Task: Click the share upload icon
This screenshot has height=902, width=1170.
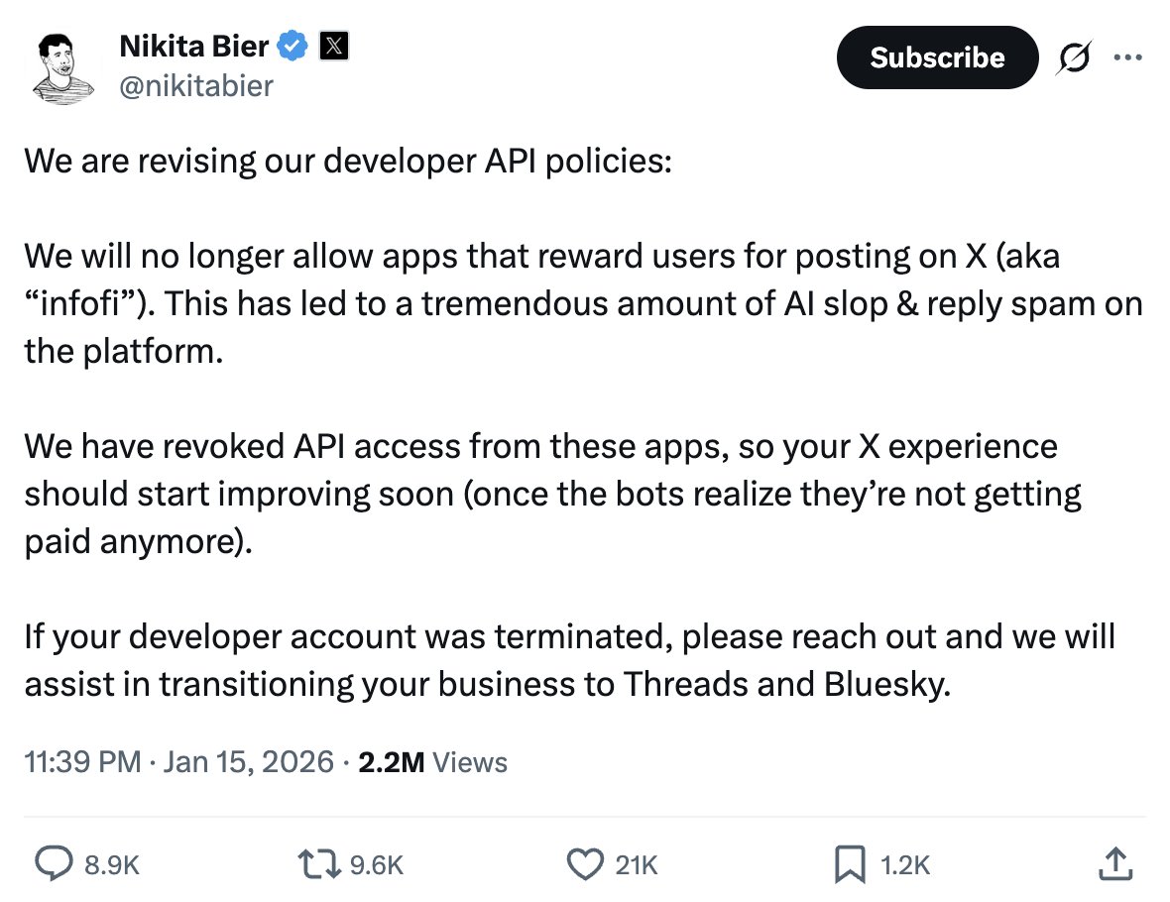Action: pos(1115,863)
